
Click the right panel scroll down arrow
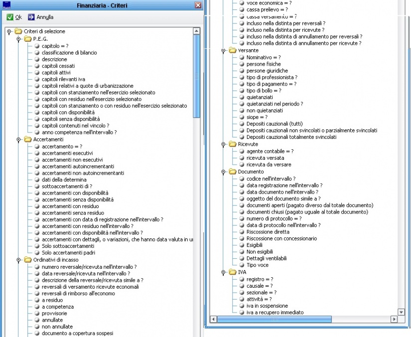(x=401, y=312)
